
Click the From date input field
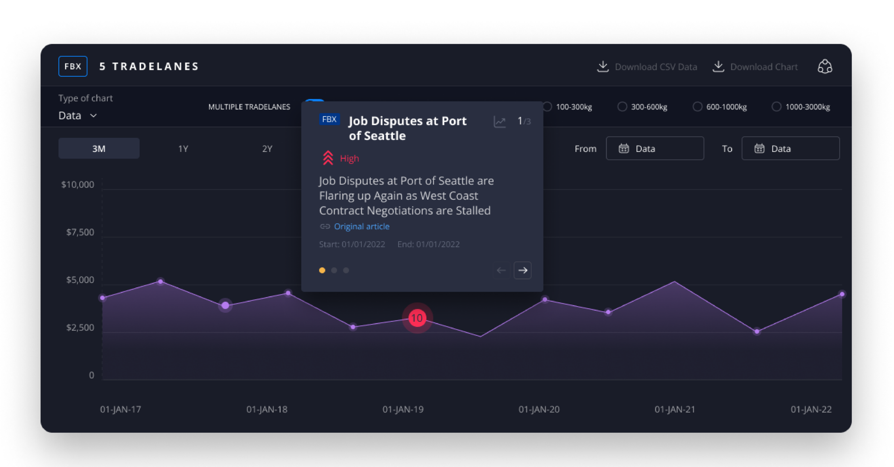[655, 149]
